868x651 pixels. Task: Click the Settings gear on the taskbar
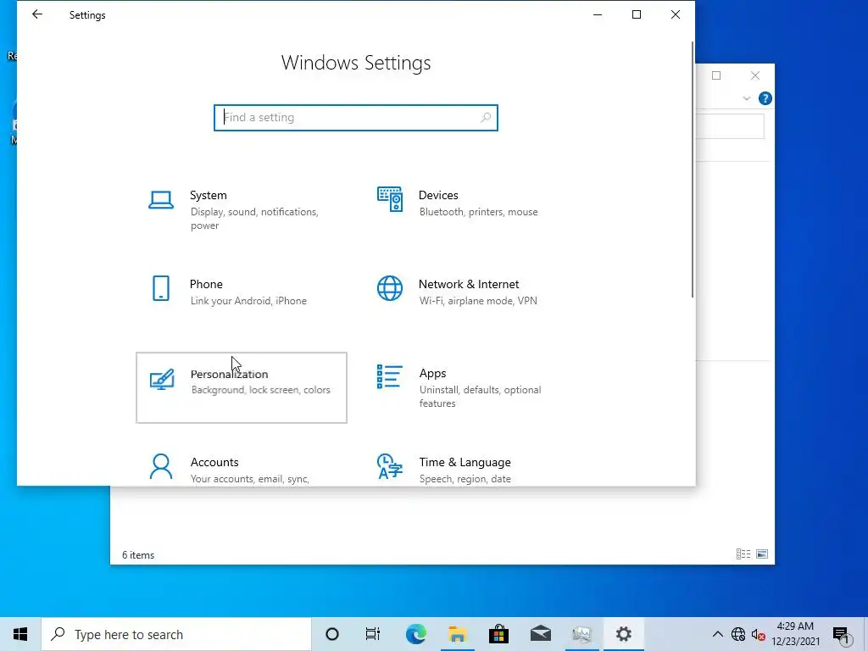[x=623, y=634]
